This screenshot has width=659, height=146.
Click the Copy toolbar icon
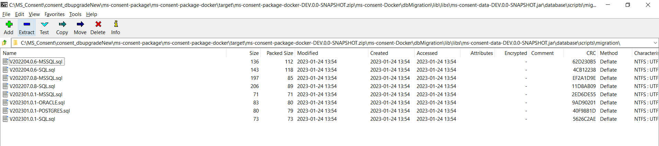coord(62,24)
